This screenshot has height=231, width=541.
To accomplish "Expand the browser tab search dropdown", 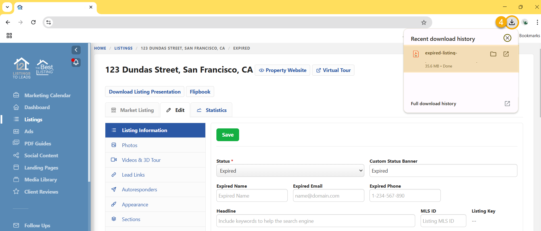I will pos(7,7).
